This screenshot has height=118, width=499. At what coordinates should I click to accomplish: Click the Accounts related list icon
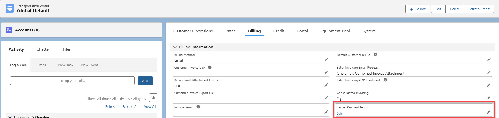9,30
